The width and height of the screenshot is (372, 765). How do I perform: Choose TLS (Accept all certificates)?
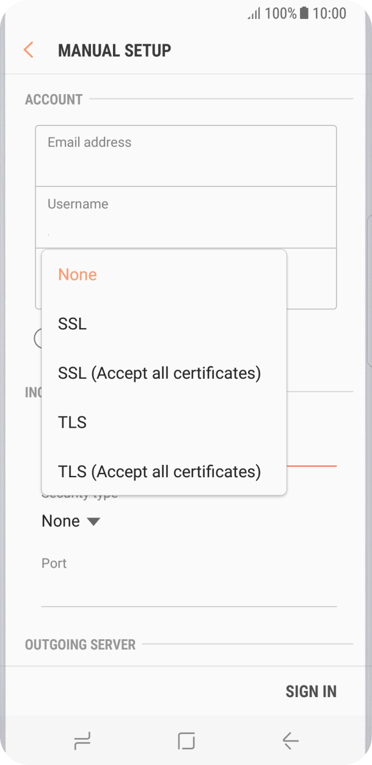coord(159,471)
